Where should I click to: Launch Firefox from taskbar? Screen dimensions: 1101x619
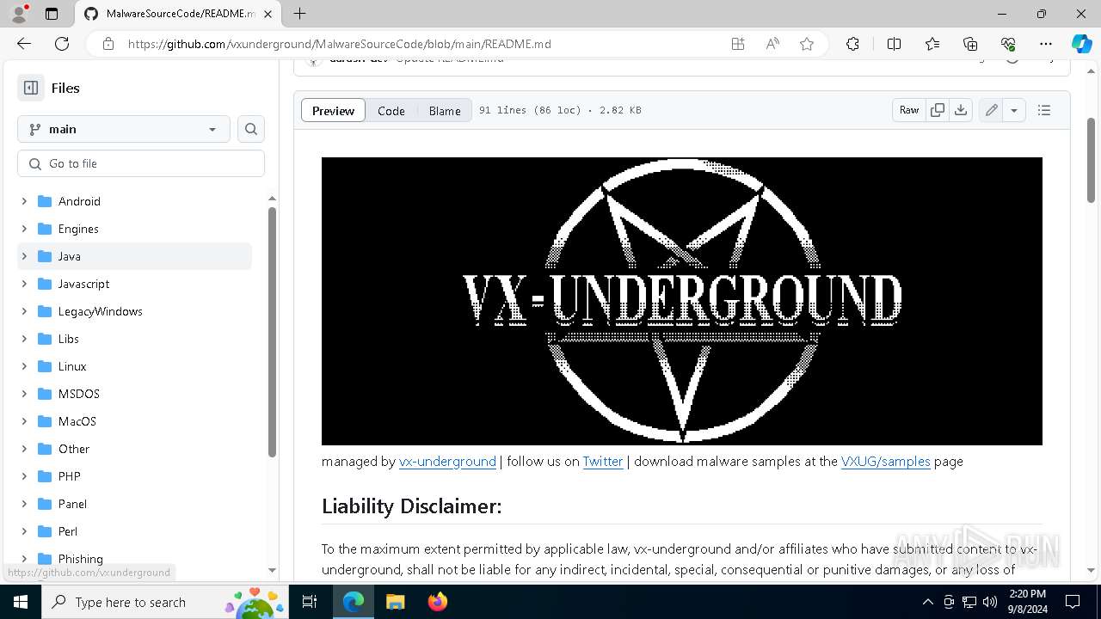tap(438, 602)
